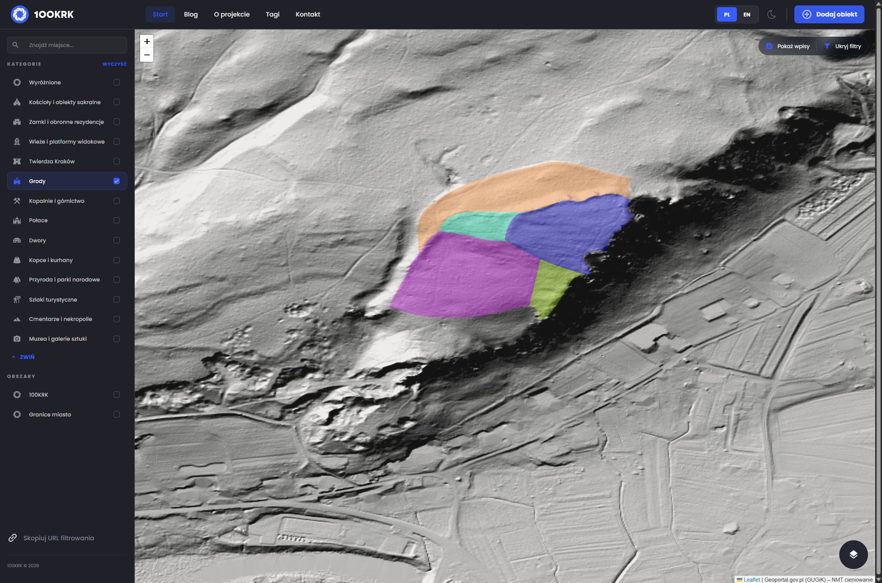This screenshot has height=583, width=882.
Task: Enable the Wyróżnione checkbox
Action: click(x=116, y=82)
